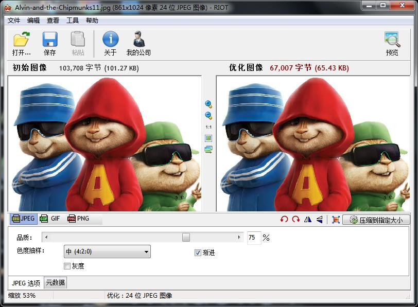Switch to the JPEG format tab
The width and height of the screenshot is (418, 307).
point(24,219)
